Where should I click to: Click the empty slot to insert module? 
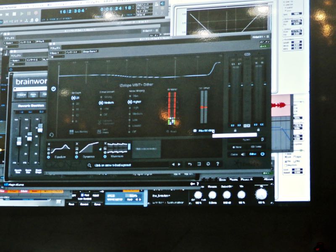point(147,149)
